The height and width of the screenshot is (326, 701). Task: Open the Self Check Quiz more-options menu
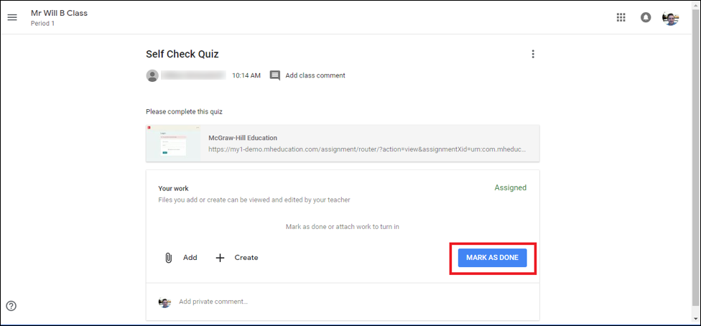[533, 54]
